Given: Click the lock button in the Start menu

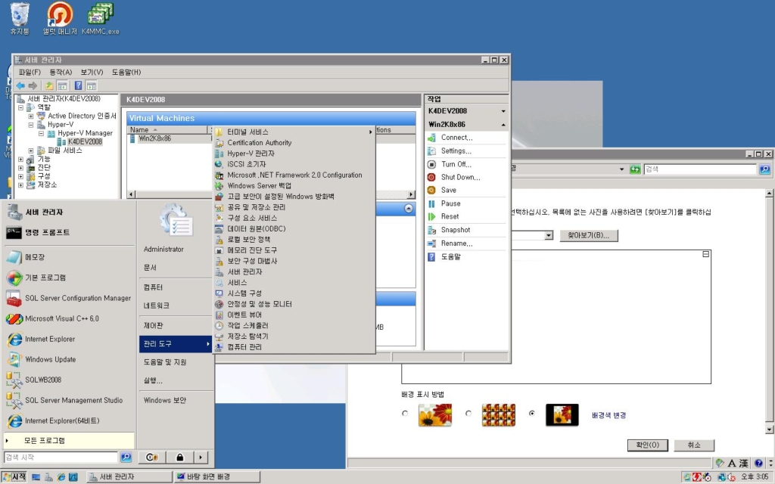Looking at the screenshot, I should point(180,458).
